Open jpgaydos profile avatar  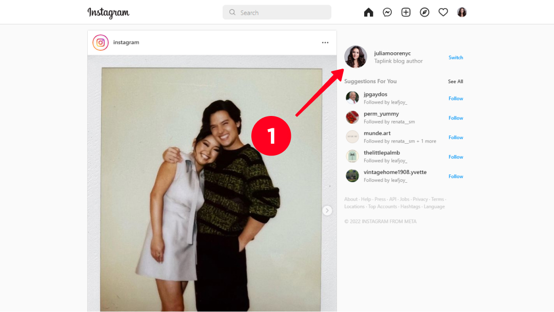(352, 98)
